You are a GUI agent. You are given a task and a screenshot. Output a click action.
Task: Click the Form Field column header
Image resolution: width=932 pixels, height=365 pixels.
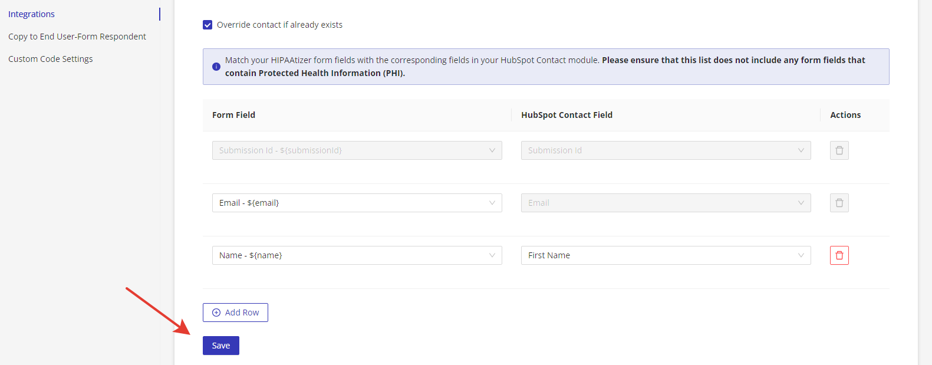[234, 115]
